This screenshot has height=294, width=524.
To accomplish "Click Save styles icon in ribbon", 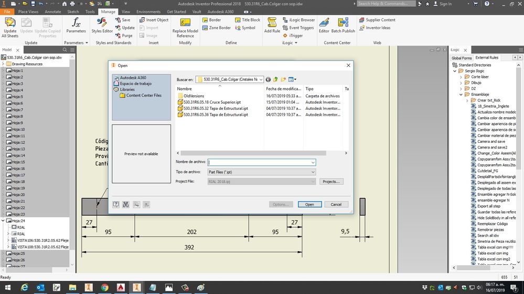I will [118, 20].
